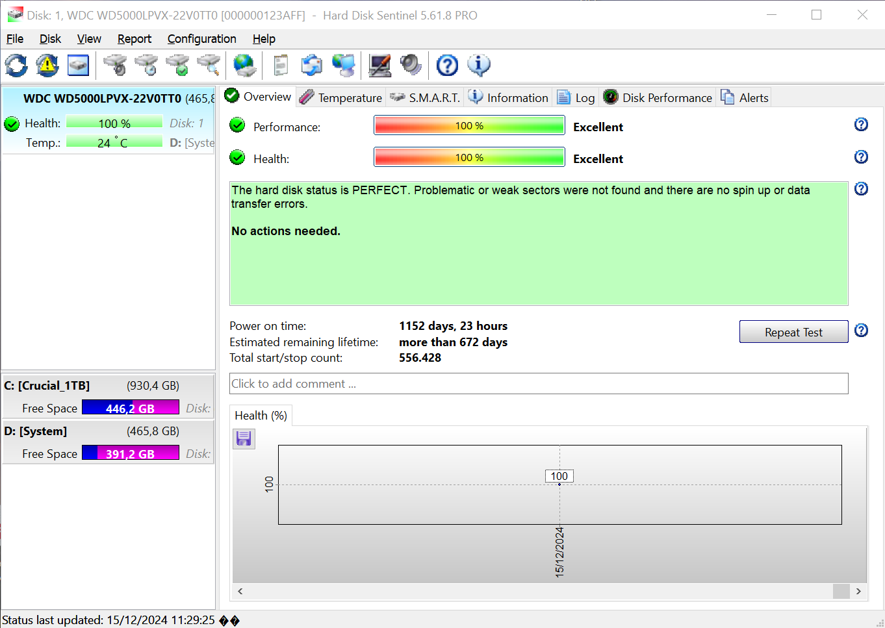Click the graph horizontal scrollbar thumb

click(841, 591)
